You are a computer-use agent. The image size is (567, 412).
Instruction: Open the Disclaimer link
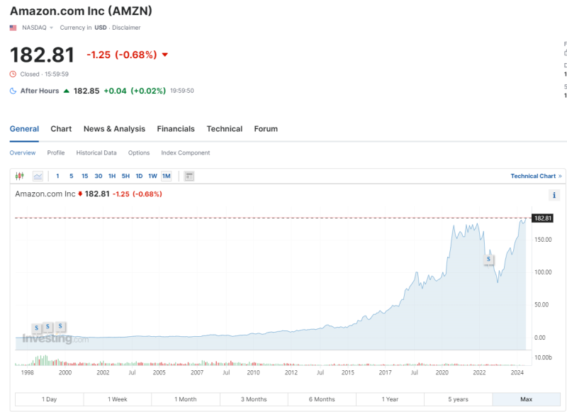[126, 28]
